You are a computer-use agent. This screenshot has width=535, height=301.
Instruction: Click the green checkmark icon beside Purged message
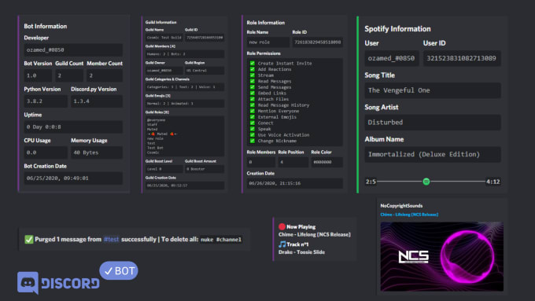[x=29, y=239]
